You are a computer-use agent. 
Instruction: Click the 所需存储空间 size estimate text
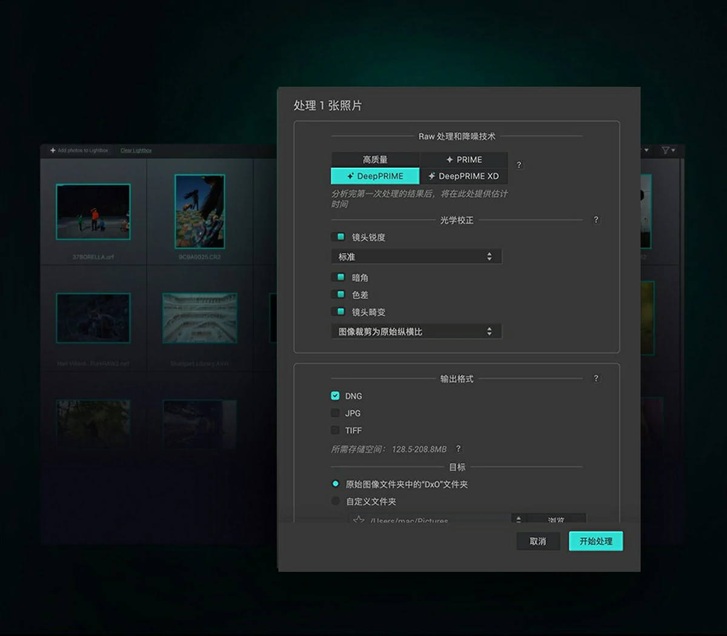coord(389,449)
